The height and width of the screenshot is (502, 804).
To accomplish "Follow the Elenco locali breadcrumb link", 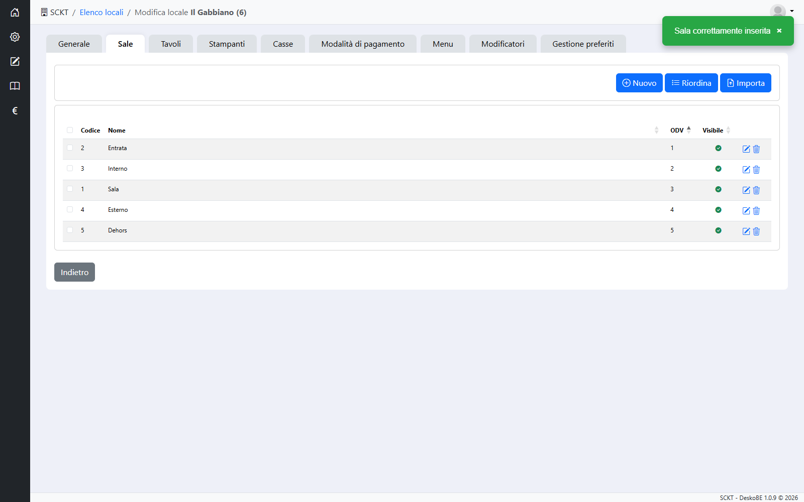I will 102,12.
